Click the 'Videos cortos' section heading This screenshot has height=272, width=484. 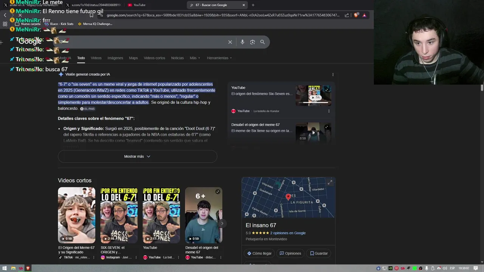74,181
